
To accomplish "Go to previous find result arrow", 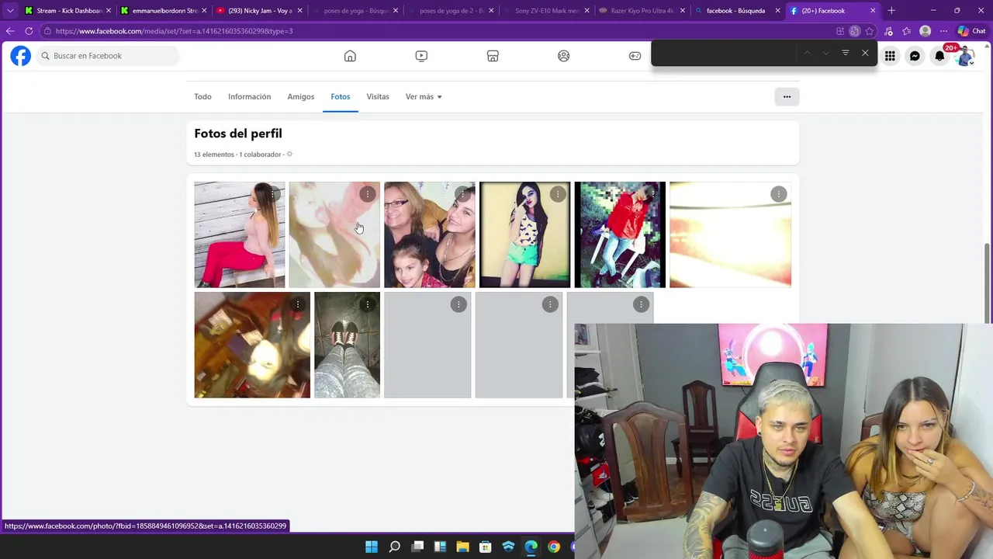I will pyautogui.click(x=807, y=53).
